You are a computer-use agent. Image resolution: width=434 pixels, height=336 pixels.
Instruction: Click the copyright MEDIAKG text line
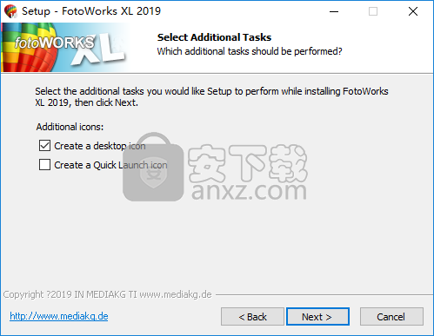click(x=107, y=294)
